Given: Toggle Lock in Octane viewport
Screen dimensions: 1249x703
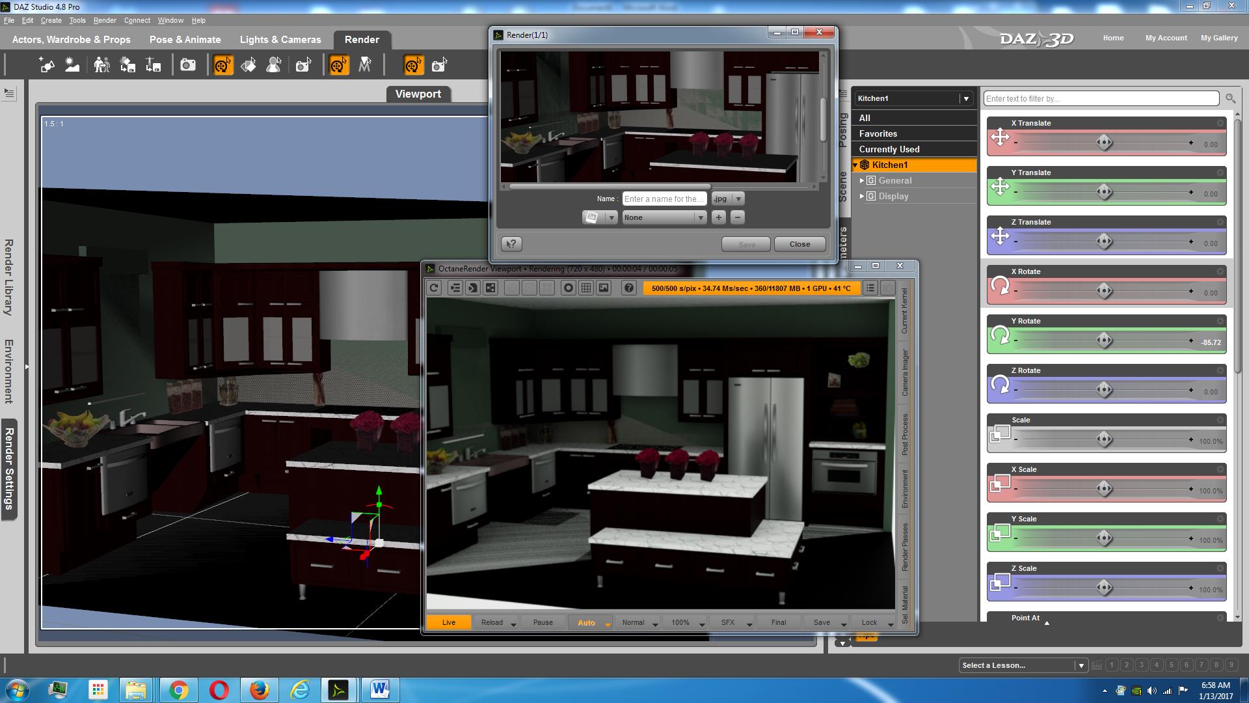Looking at the screenshot, I should pyautogui.click(x=869, y=622).
